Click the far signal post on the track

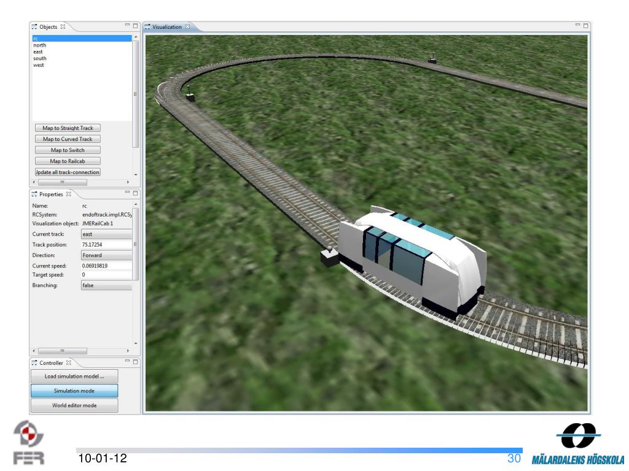click(x=432, y=58)
